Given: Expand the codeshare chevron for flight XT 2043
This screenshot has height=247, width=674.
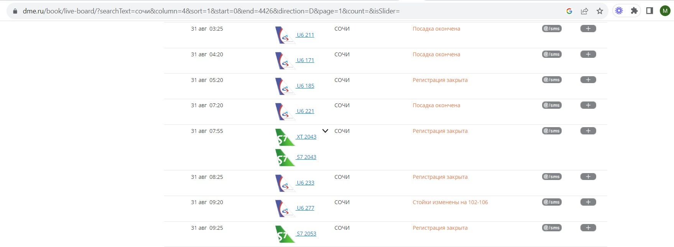Looking at the screenshot, I should pos(325,131).
